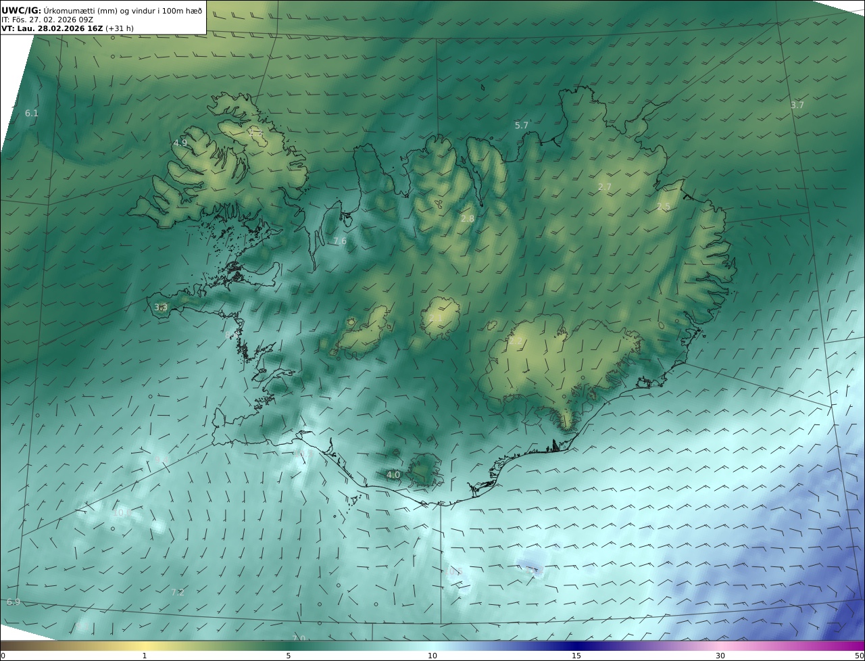Click the 'IT: Fös. 27. 02. 2026 09Z' line
865x661 pixels.
pyautogui.click(x=47, y=20)
